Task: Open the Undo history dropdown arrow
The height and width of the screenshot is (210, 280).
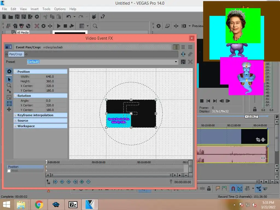Action: [74, 17]
